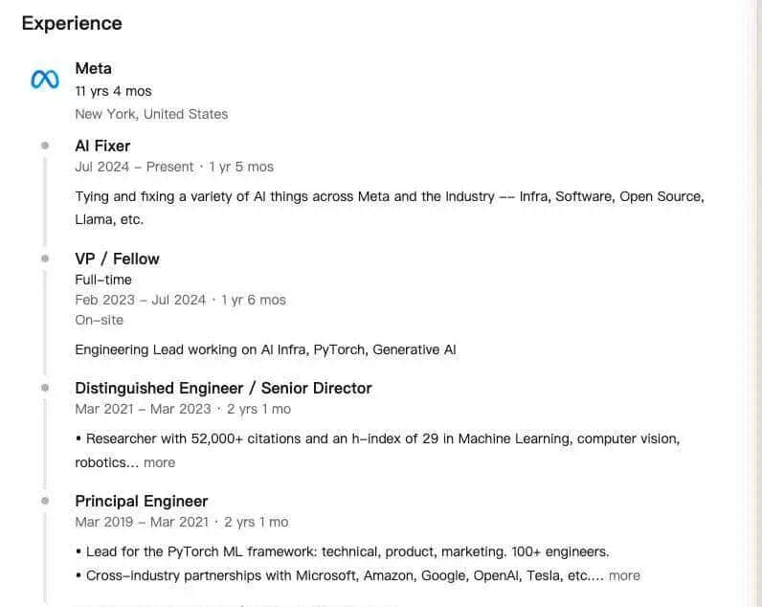Screen dimensions: 762x607
Task: Click the timeline dot beside VP / Fellow
Action: [x=45, y=259]
